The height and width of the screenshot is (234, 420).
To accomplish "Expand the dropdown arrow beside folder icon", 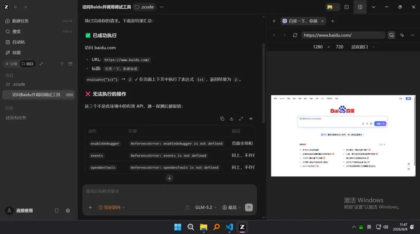I will 337,7.
